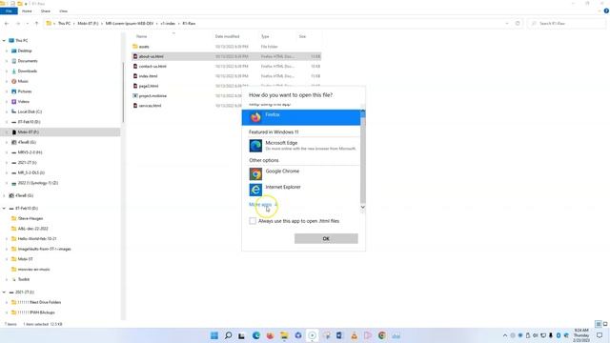Go back in File Explorer
This screenshot has width=610, height=343.
click(x=7, y=24)
